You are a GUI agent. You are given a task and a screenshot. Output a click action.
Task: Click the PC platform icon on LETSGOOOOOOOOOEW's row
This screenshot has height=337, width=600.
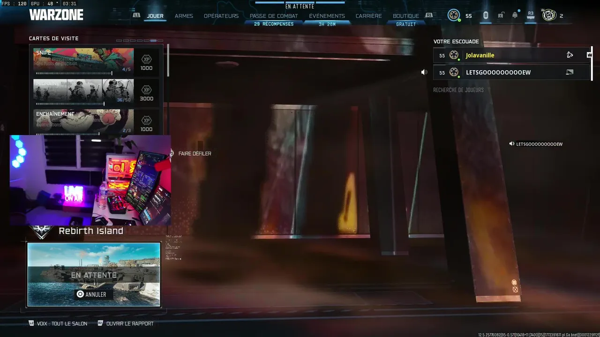point(570,72)
